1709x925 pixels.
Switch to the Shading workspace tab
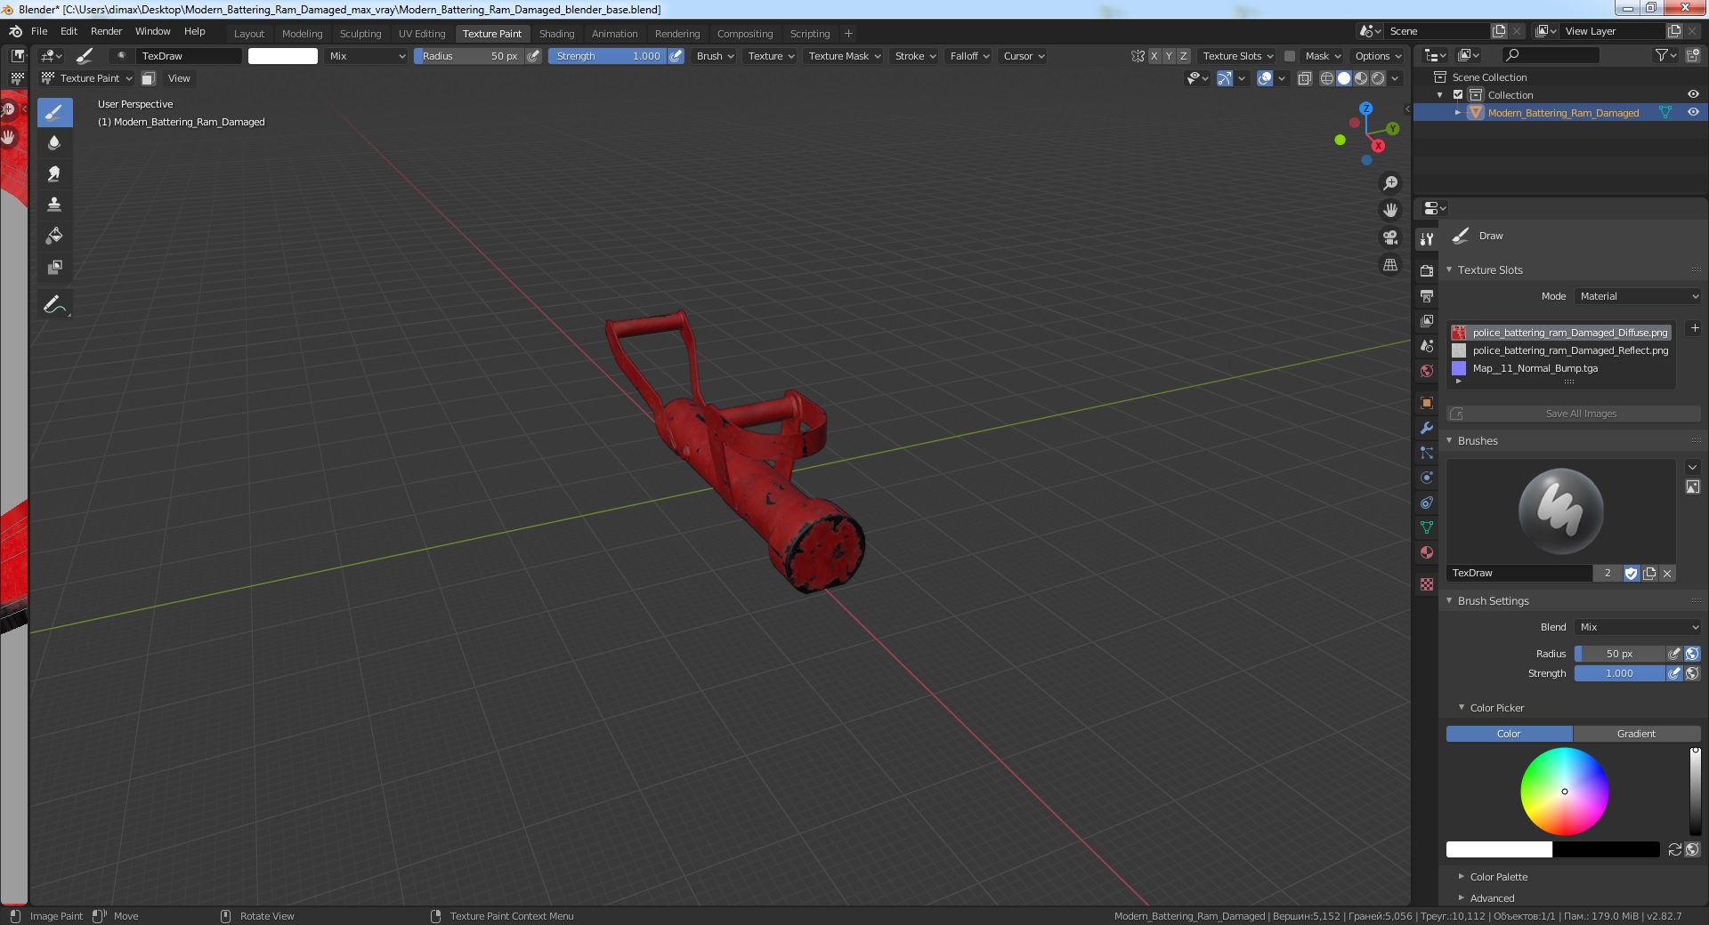point(556,34)
